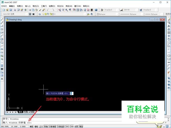
Task: Open the layer 0 dropdown list
Action: pos(85,14)
